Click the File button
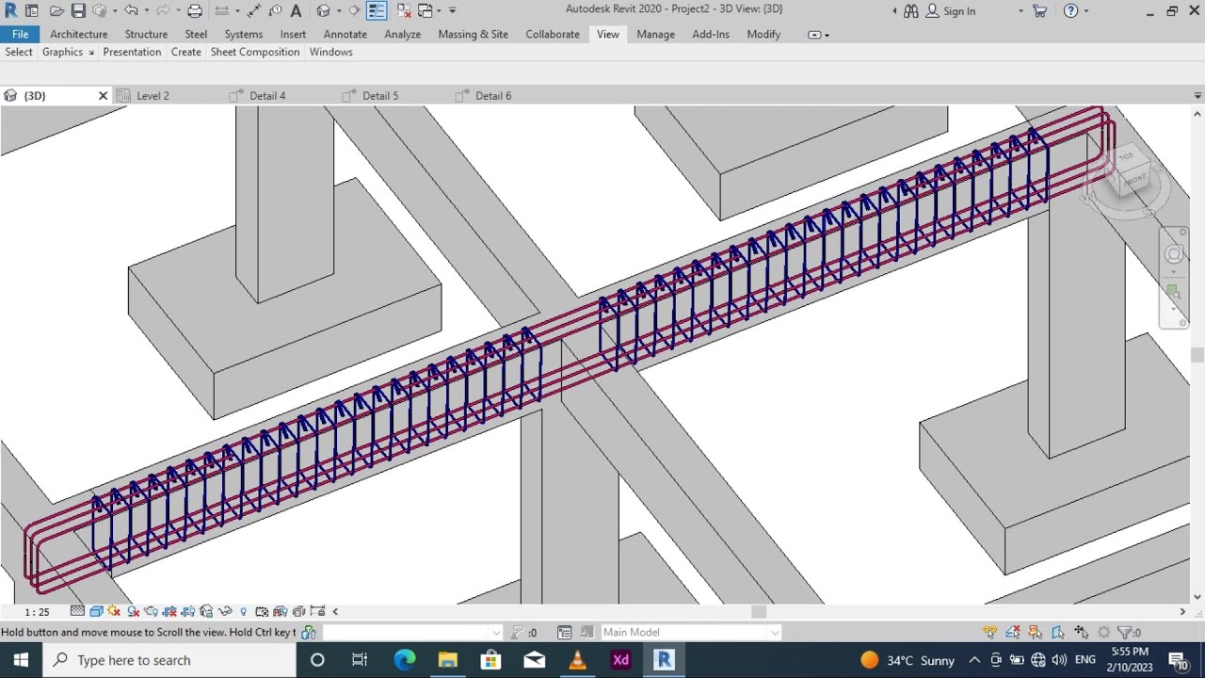The height and width of the screenshot is (678, 1205). click(x=20, y=34)
